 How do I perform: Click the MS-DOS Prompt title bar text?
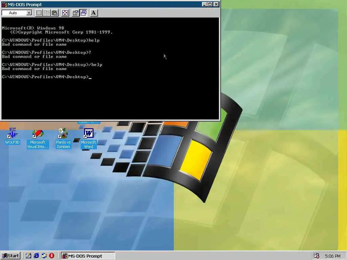[x=25, y=4]
